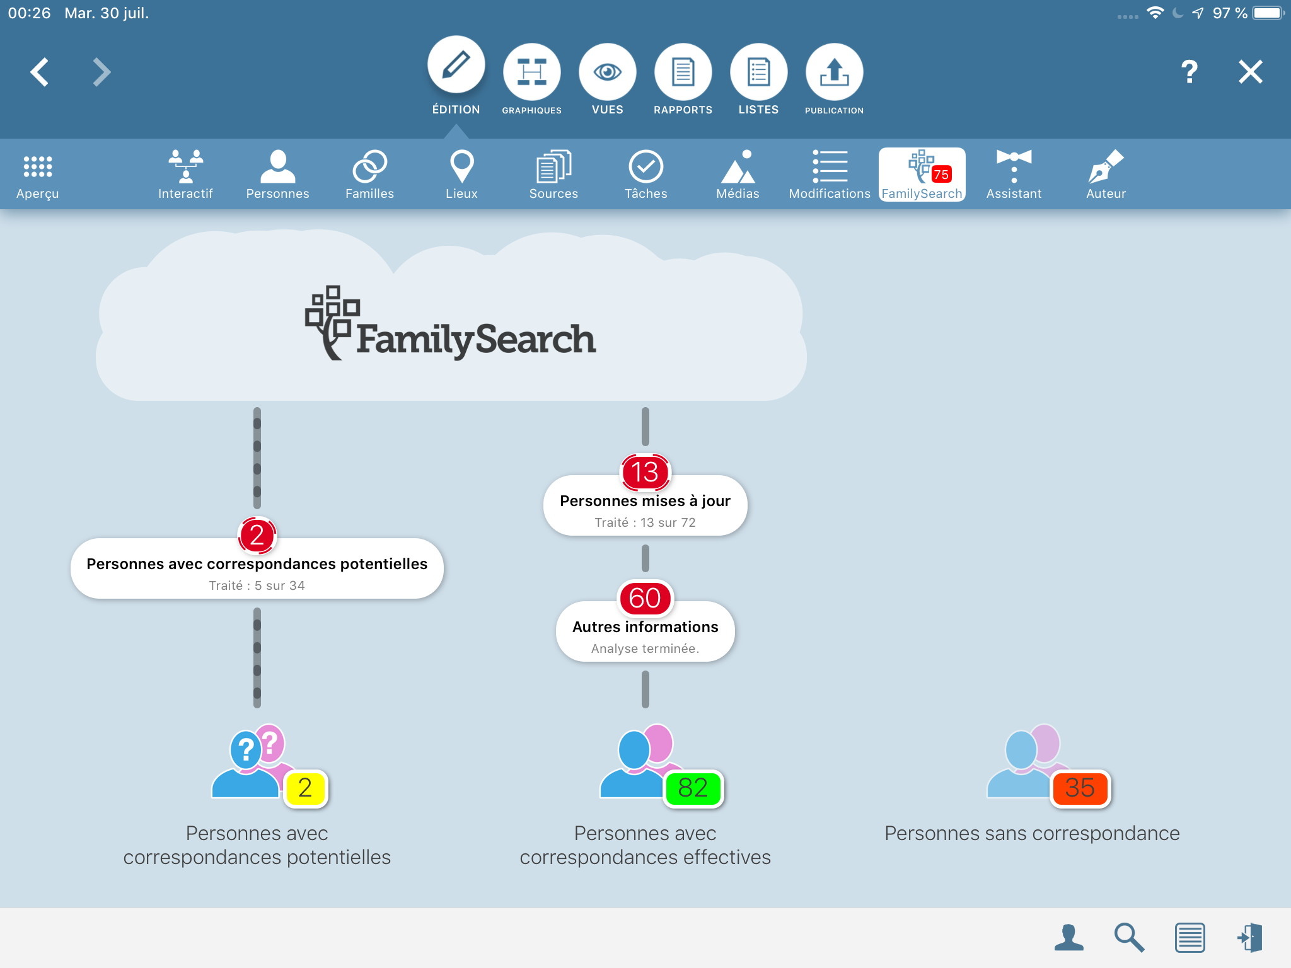Click 'Traité : 5 sur 34' text
This screenshot has width=1291, height=968.
coord(257,585)
